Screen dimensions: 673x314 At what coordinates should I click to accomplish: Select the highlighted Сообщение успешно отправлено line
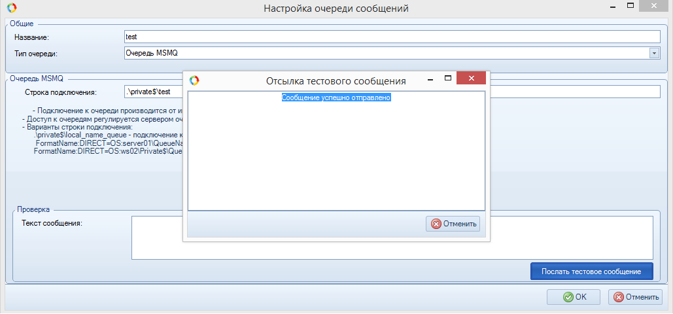click(x=336, y=97)
